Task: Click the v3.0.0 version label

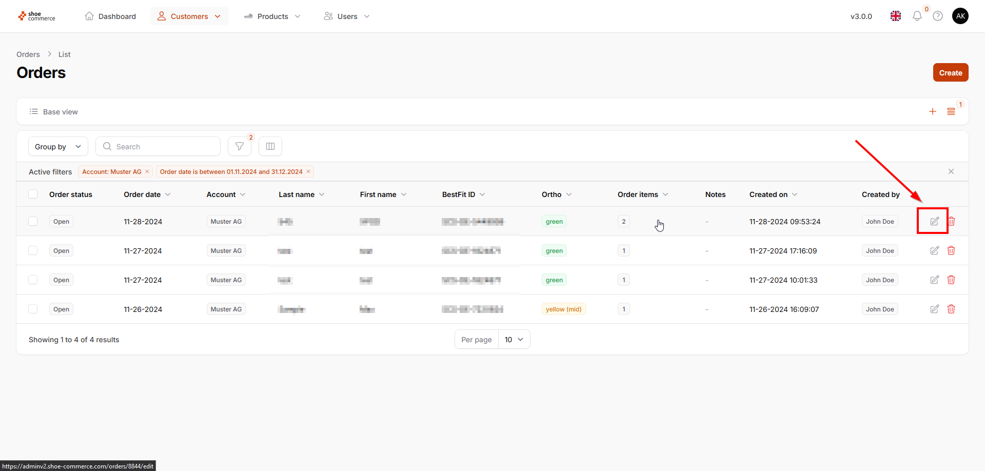Action: (861, 16)
